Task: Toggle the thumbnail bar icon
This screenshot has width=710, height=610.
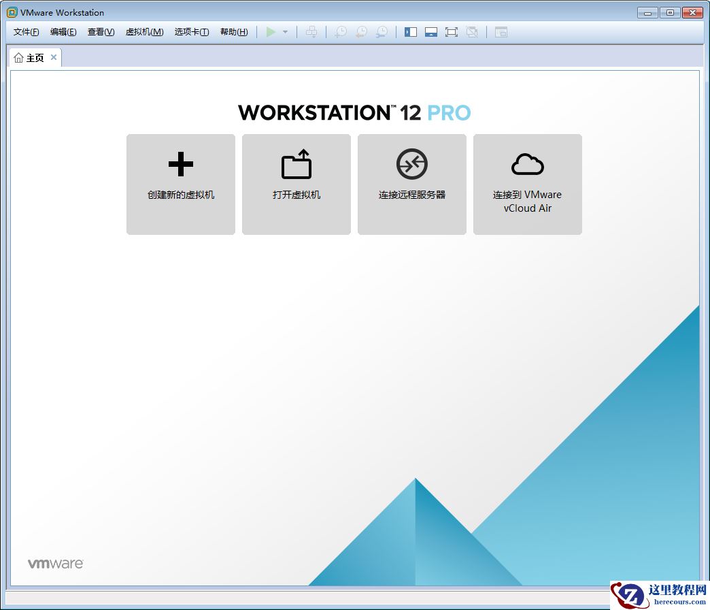Action: point(431,32)
